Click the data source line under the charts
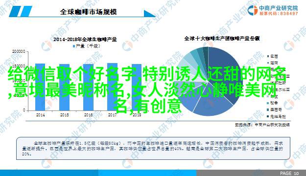The image size is (306, 176). pos(262,125)
